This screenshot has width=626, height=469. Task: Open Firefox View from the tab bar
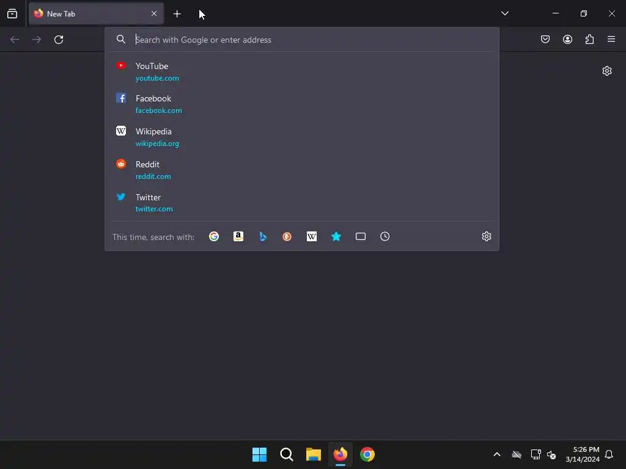12,13
